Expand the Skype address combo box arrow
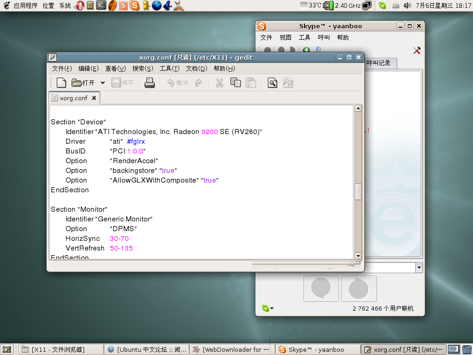 (x=418, y=268)
